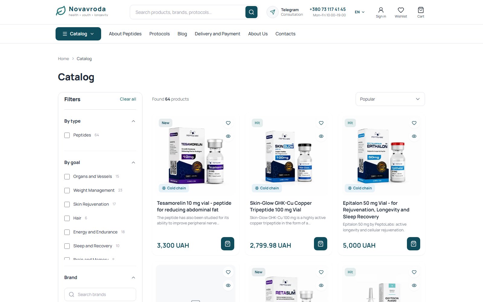The height and width of the screenshot is (302, 483).
Task: Add Epitalon 50 mg to cart
Action: pos(414,244)
